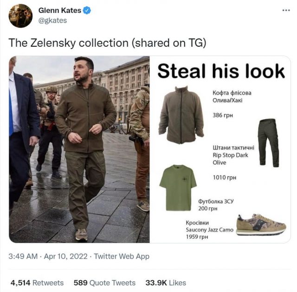Image resolution: width=297 pixels, height=292 pixels.
Task: Click the 3:49 AM Apr 10, 2022 timestamp
Action: 48,256
